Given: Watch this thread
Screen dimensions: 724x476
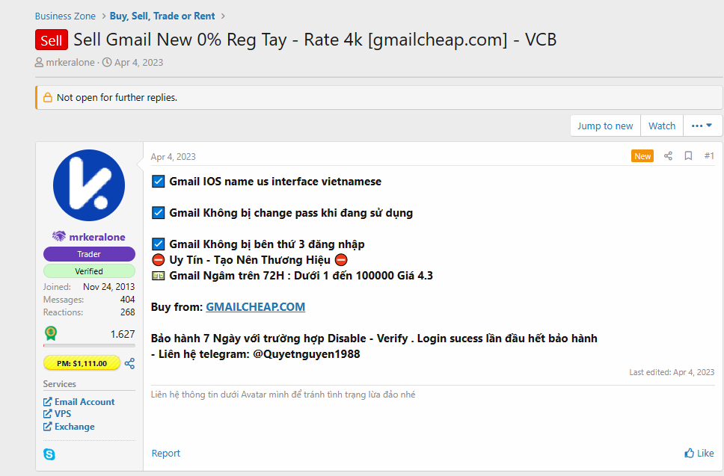Looking at the screenshot, I should point(662,126).
